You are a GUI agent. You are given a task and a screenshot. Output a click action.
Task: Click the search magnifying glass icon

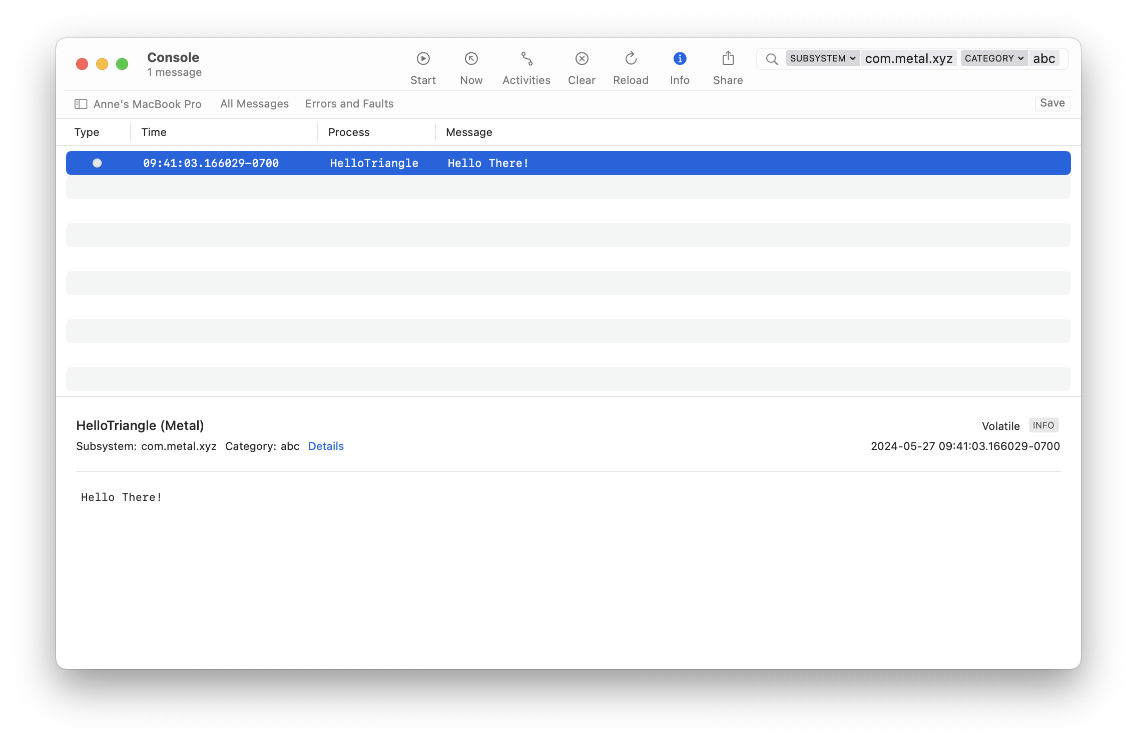(x=771, y=58)
